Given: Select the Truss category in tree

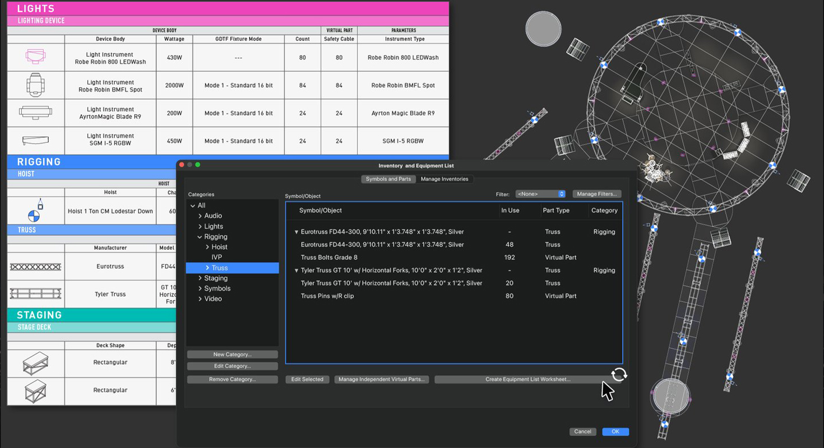Looking at the screenshot, I should pyautogui.click(x=219, y=268).
